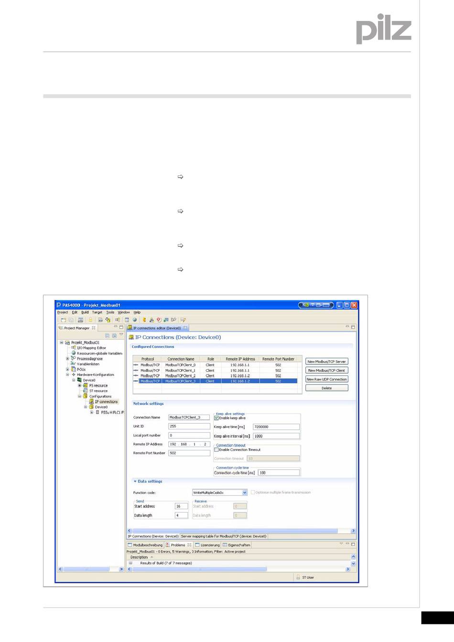Click the Connection cycle time field
This screenshot has height=642, width=454.
point(279,472)
